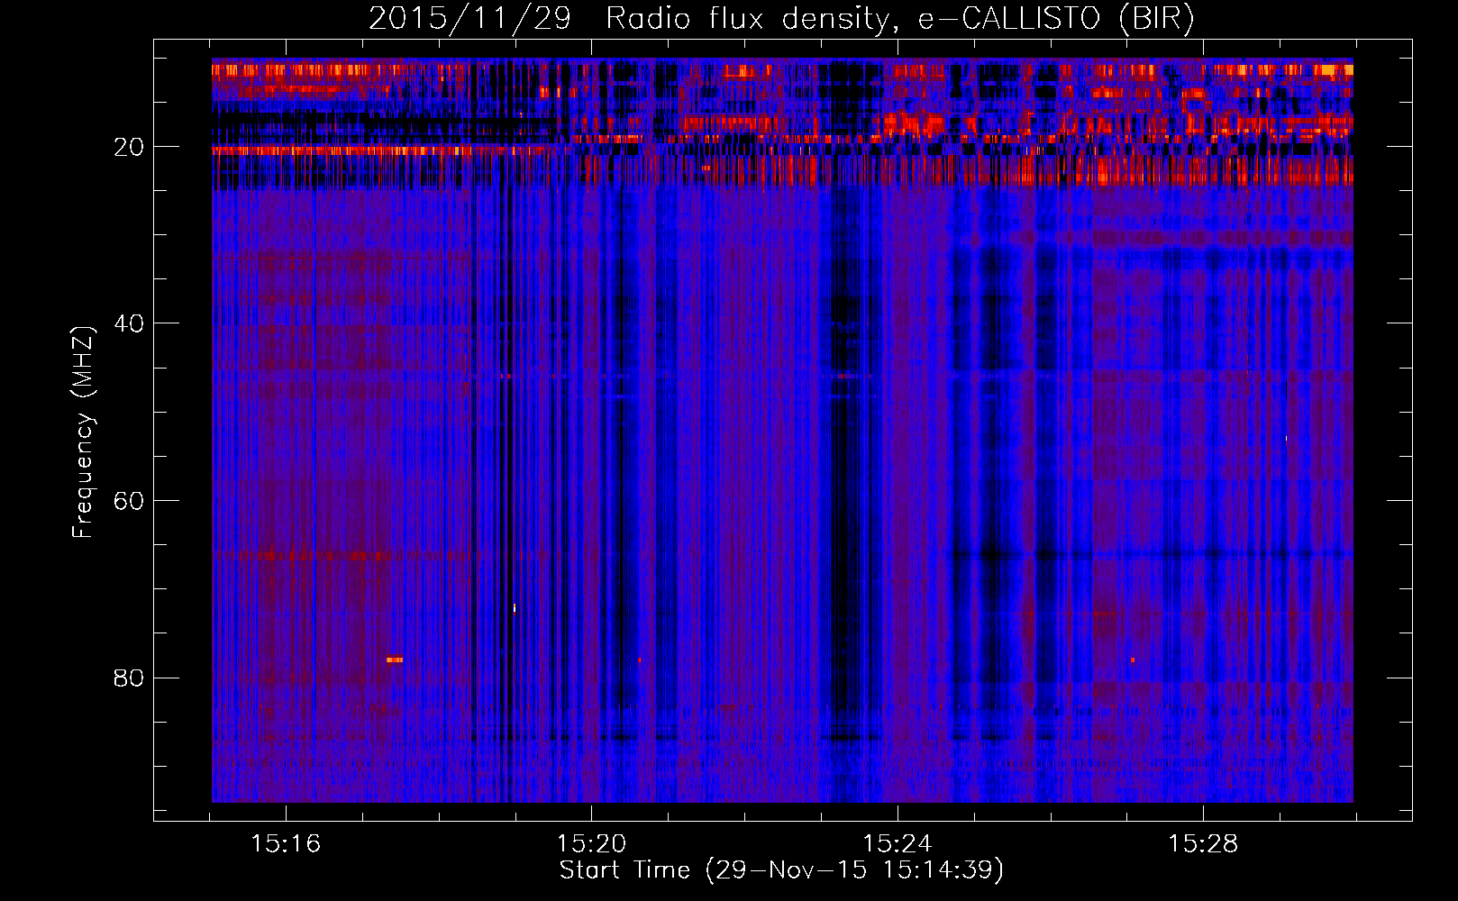Click the "15:28" time tick label

click(x=1203, y=844)
